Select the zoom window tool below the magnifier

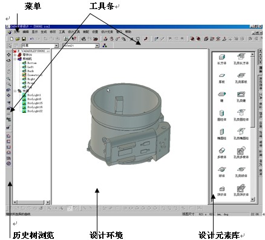pyautogui.click(x=8, y=84)
